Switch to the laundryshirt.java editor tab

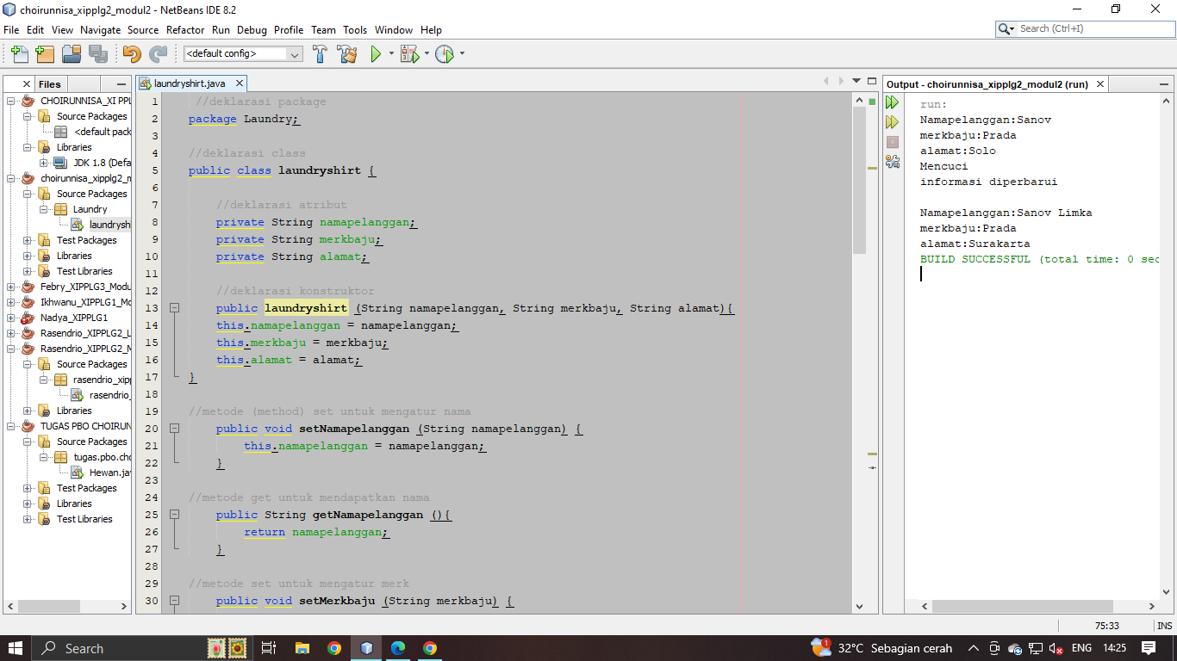188,83
